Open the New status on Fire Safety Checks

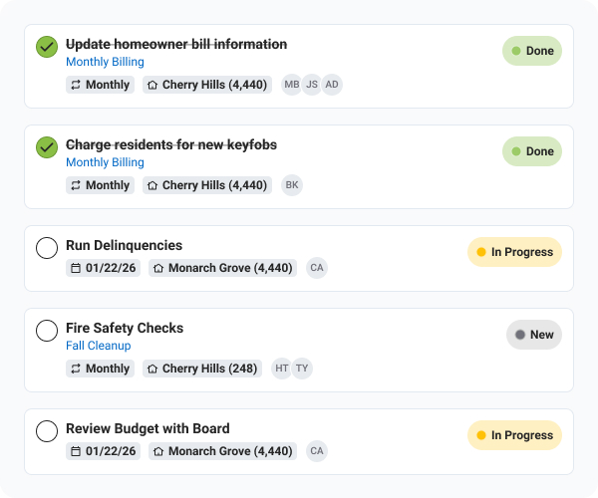(x=533, y=335)
